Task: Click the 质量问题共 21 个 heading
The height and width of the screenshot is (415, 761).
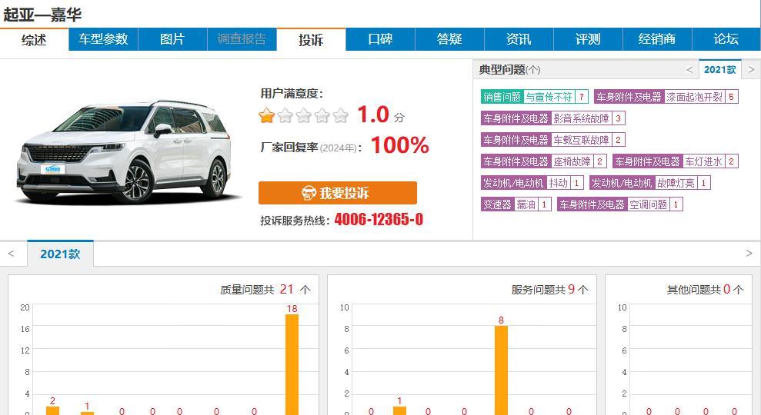Action: pyautogui.click(x=265, y=290)
